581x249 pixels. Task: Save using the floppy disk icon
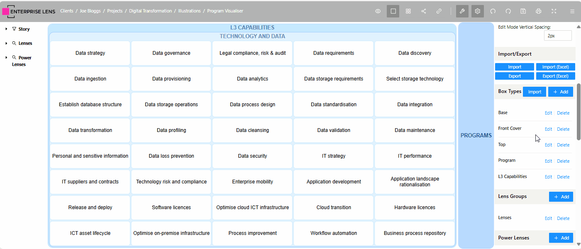523,11
